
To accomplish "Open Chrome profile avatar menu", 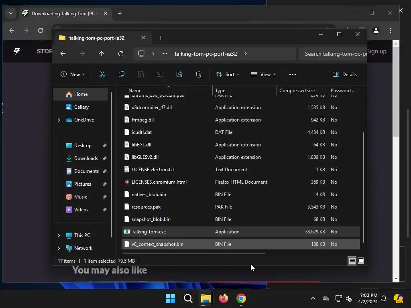I will tap(376, 30).
